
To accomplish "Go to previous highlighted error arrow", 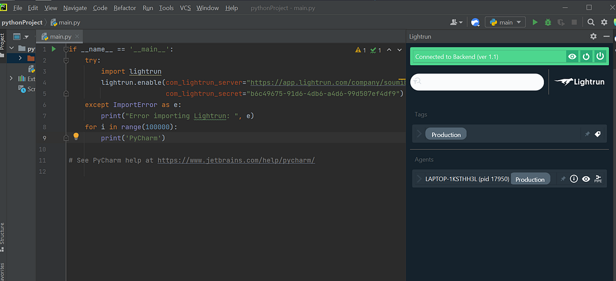I will click(x=389, y=50).
